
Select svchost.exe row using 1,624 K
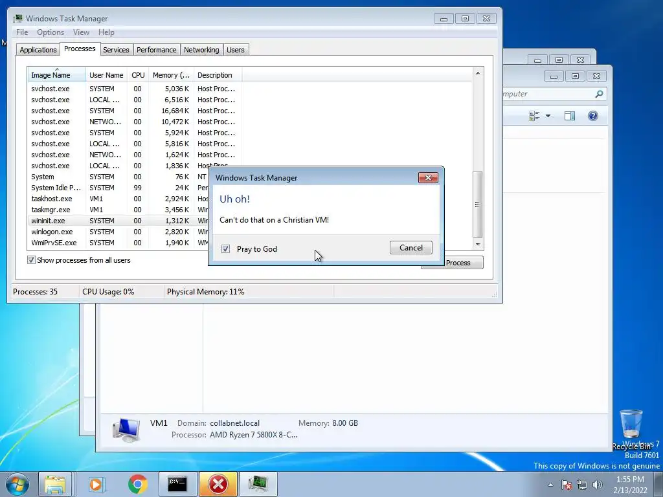point(135,155)
